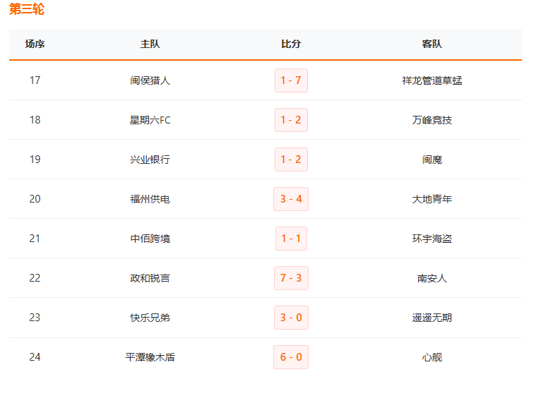
Task: Click team 环宇海盗
Action: [431, 239]
